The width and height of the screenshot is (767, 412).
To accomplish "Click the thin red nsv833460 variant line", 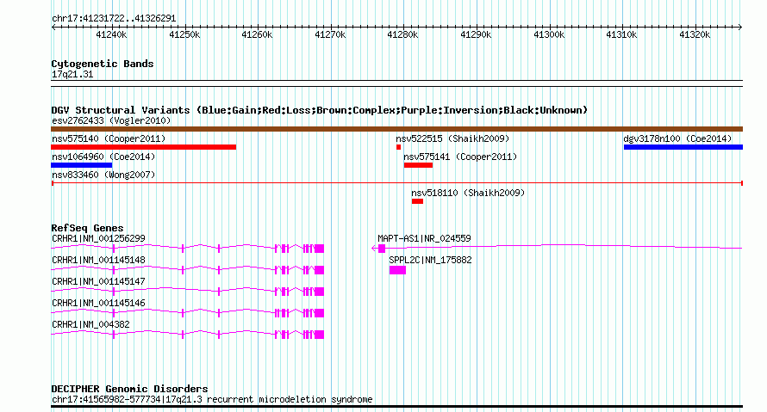I will coord(396,183).
